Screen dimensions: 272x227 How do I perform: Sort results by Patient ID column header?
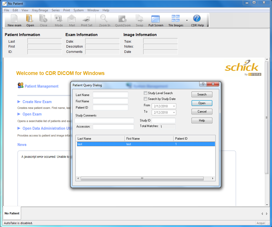[194, 138]
